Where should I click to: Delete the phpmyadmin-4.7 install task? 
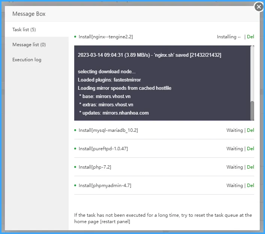(250, 186)
